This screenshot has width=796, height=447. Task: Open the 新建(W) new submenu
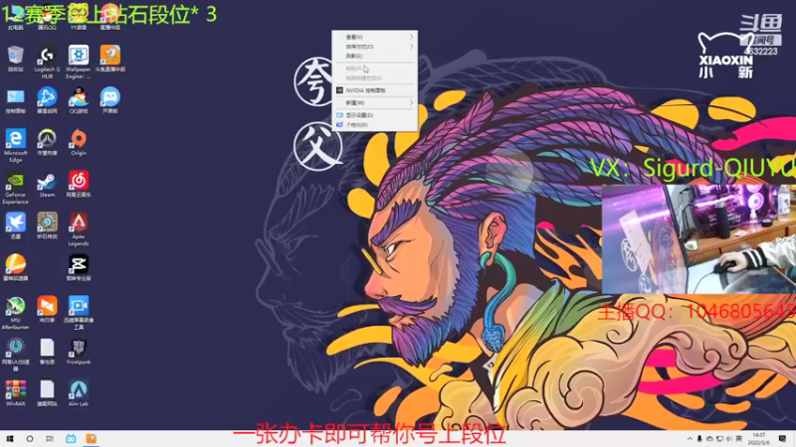tap(375, 103)
